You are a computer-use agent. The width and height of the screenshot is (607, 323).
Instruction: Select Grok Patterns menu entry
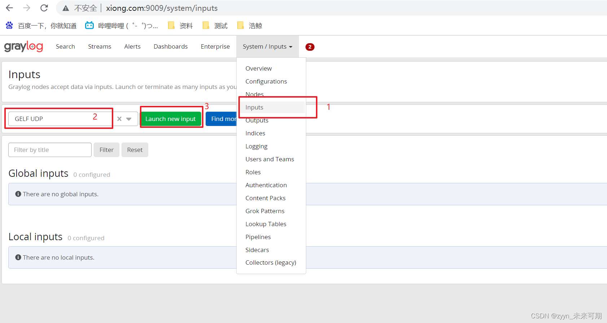265,211
